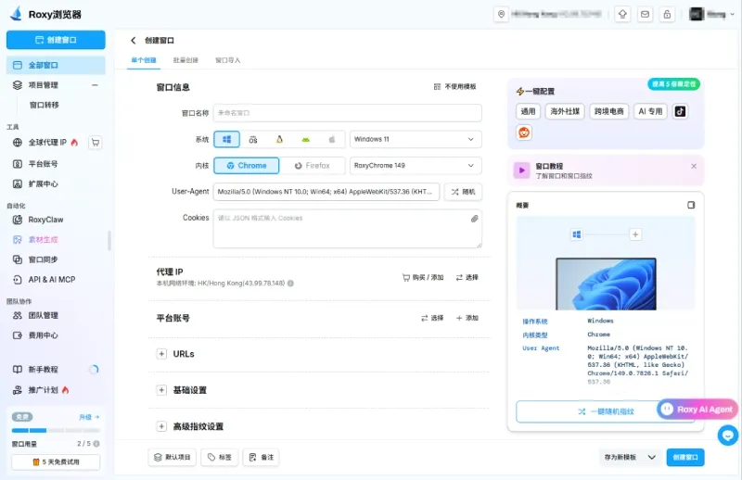Select the Android system icon

pyautogui.click(x=306, y=140)
